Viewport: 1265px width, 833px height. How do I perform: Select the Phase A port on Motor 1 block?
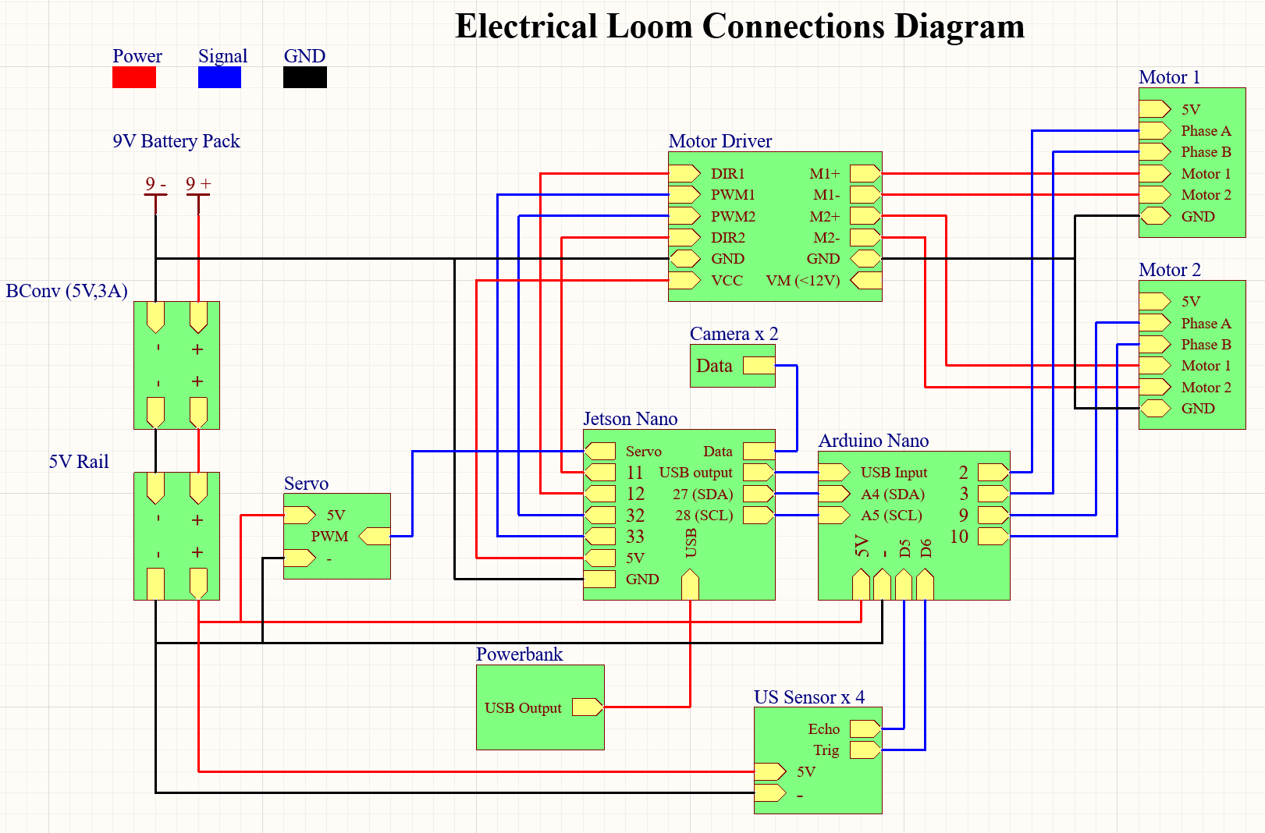coord(1155,130)
